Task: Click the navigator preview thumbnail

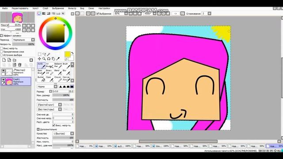Action: [18, 18]
